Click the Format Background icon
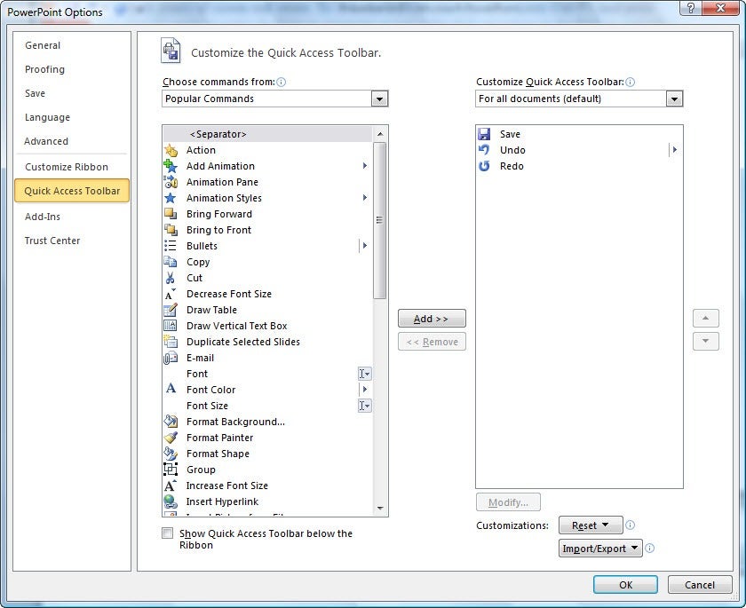 point(171,422)
